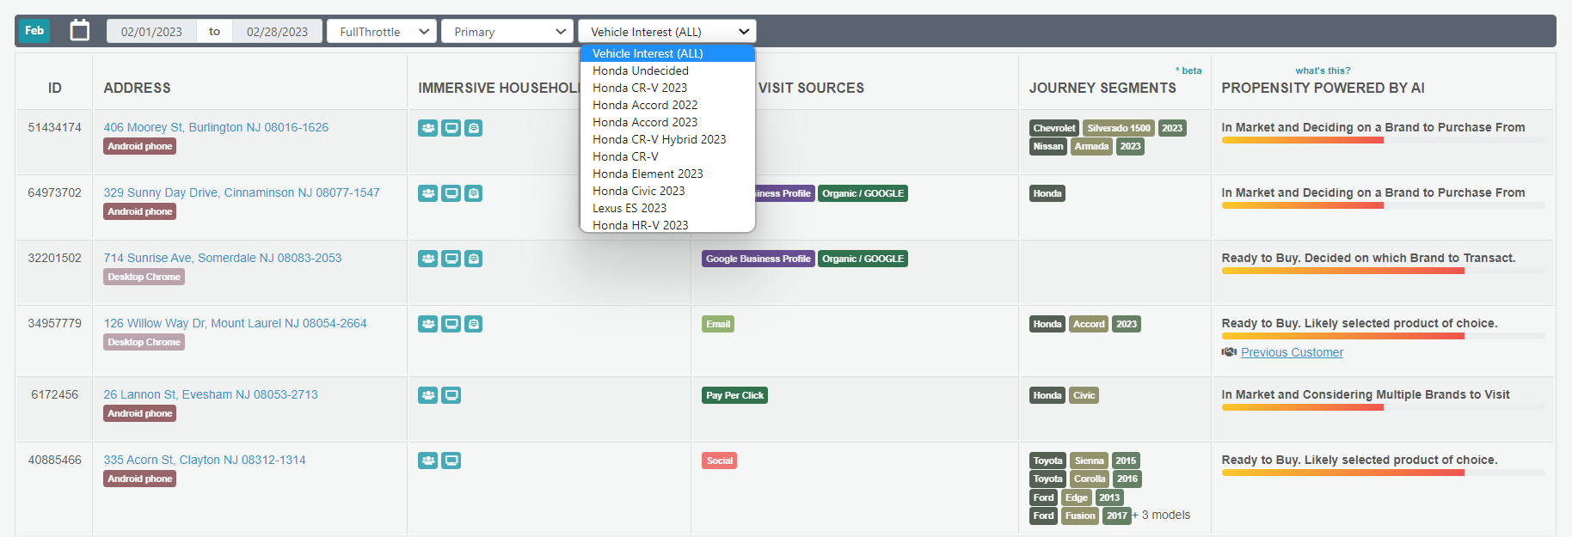Click handshake icon beside Previous Customer
The image size is (1572, 537).
[x=1229, y=352]
